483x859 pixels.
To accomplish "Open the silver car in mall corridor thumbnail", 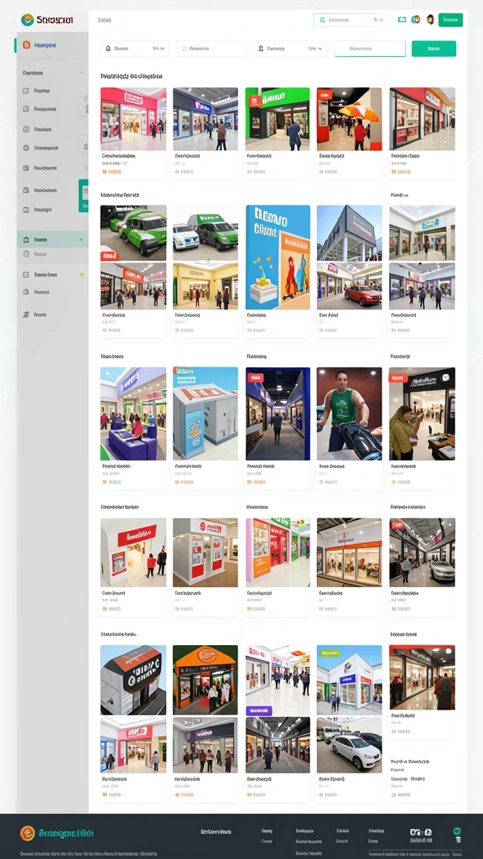I will click(x=422, y=552).
